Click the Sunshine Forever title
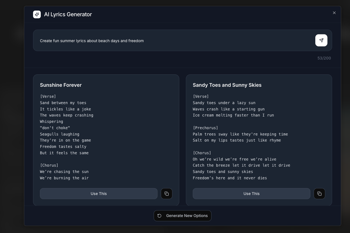 (x=61, y=85)
